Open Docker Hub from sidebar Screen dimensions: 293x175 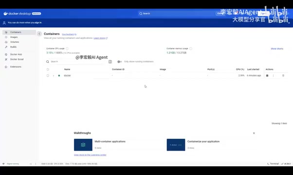(19, 54)
